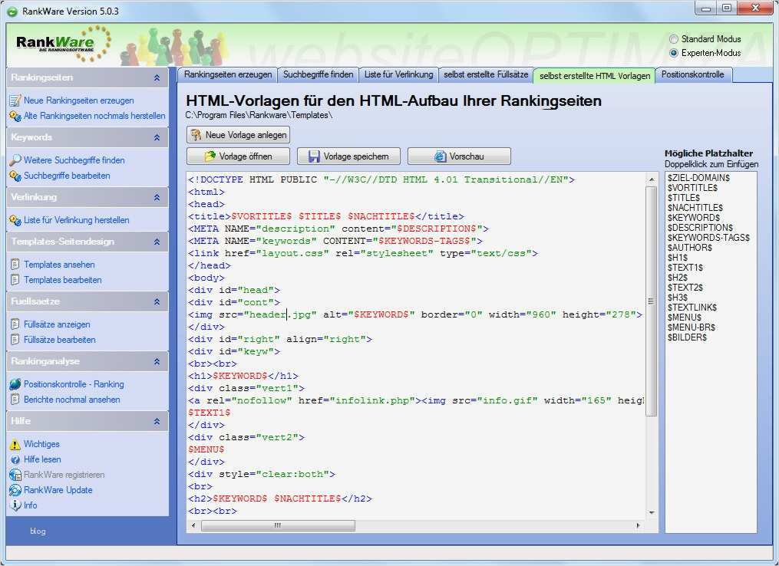The height and width of the screenshot is (566, 779).
Task: Select the $NACHTITLE$ placeholder in the list
Action: pyautogui.click(x=695, y=208)
